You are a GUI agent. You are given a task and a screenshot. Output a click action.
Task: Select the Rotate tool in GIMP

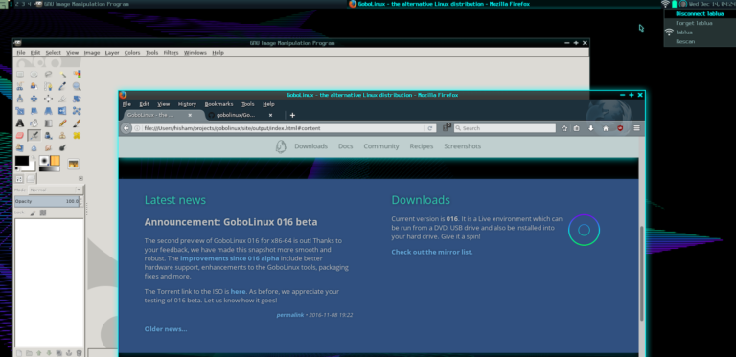point(77,99)
